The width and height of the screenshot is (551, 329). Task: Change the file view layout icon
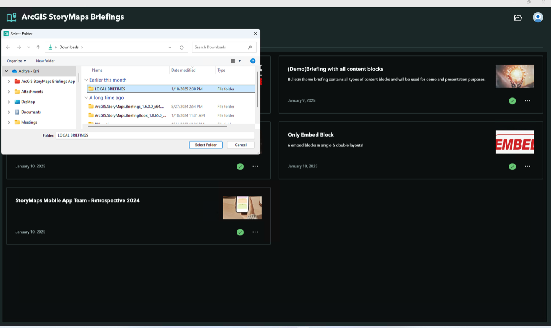pos(233,61)
